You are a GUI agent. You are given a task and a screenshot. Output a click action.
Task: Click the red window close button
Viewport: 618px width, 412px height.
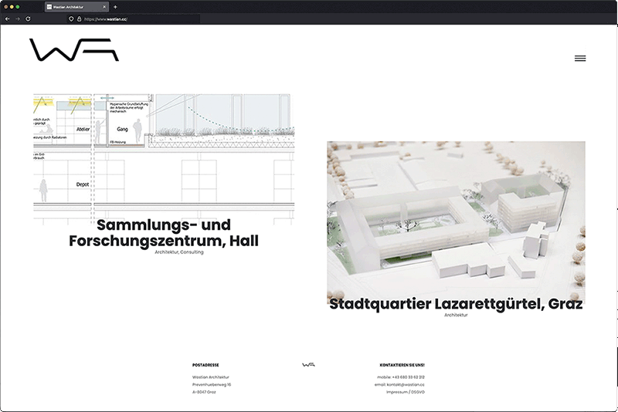click(5, 7)
